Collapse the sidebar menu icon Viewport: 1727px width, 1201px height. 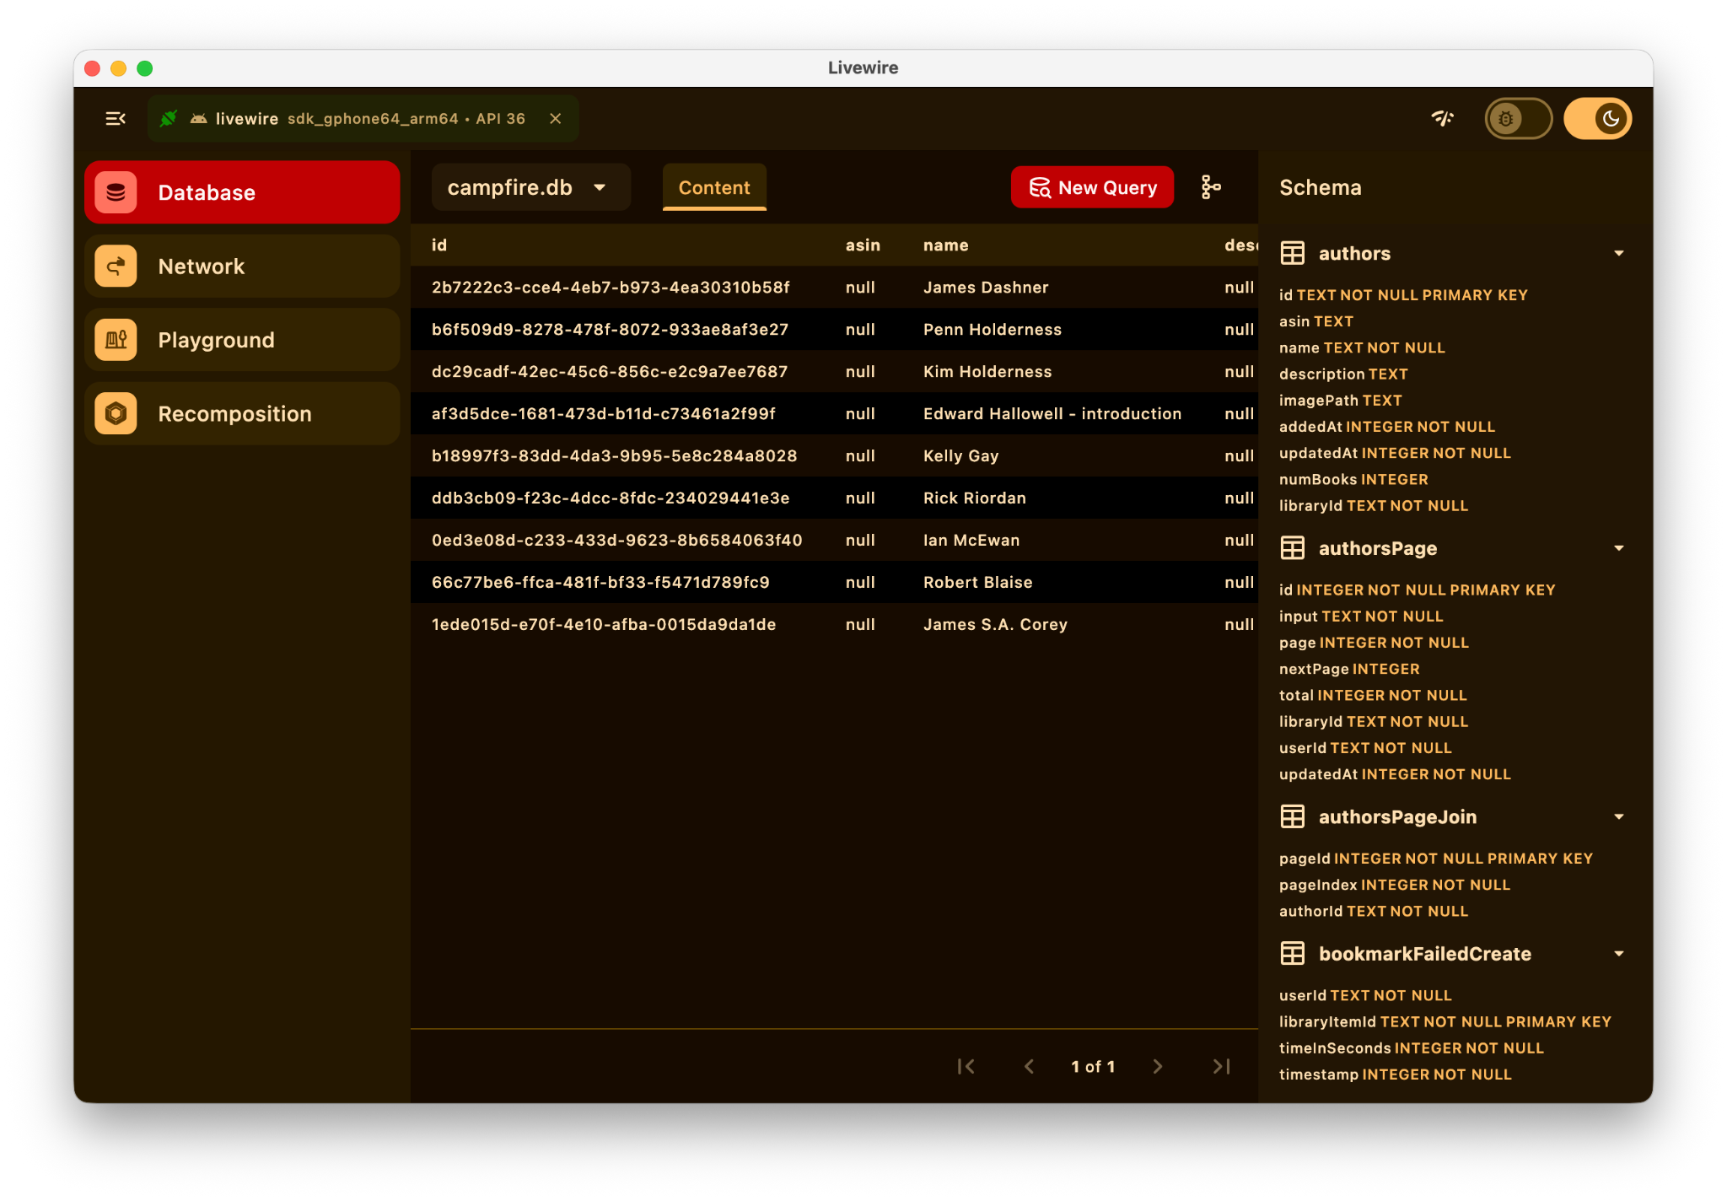(x=116, y=119)
